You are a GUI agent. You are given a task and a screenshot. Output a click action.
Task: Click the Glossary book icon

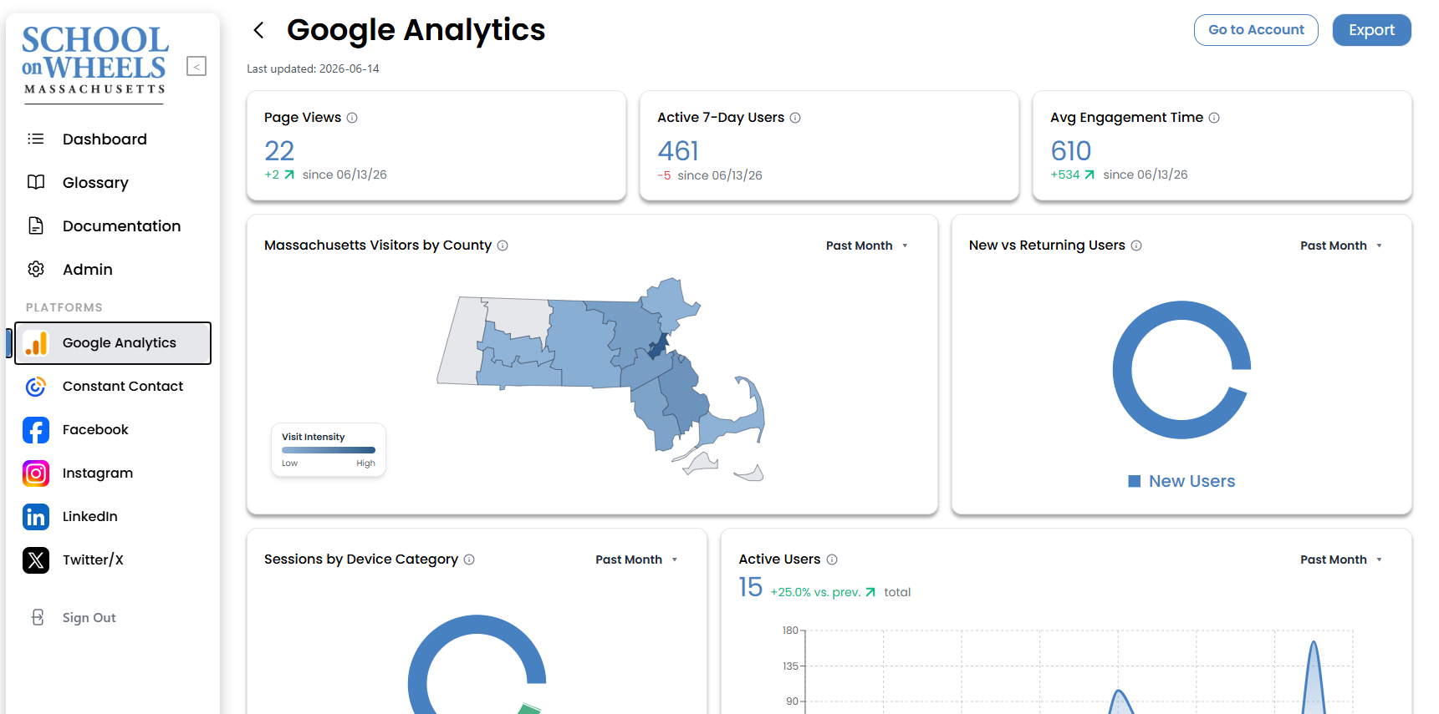tap(36, 182)
